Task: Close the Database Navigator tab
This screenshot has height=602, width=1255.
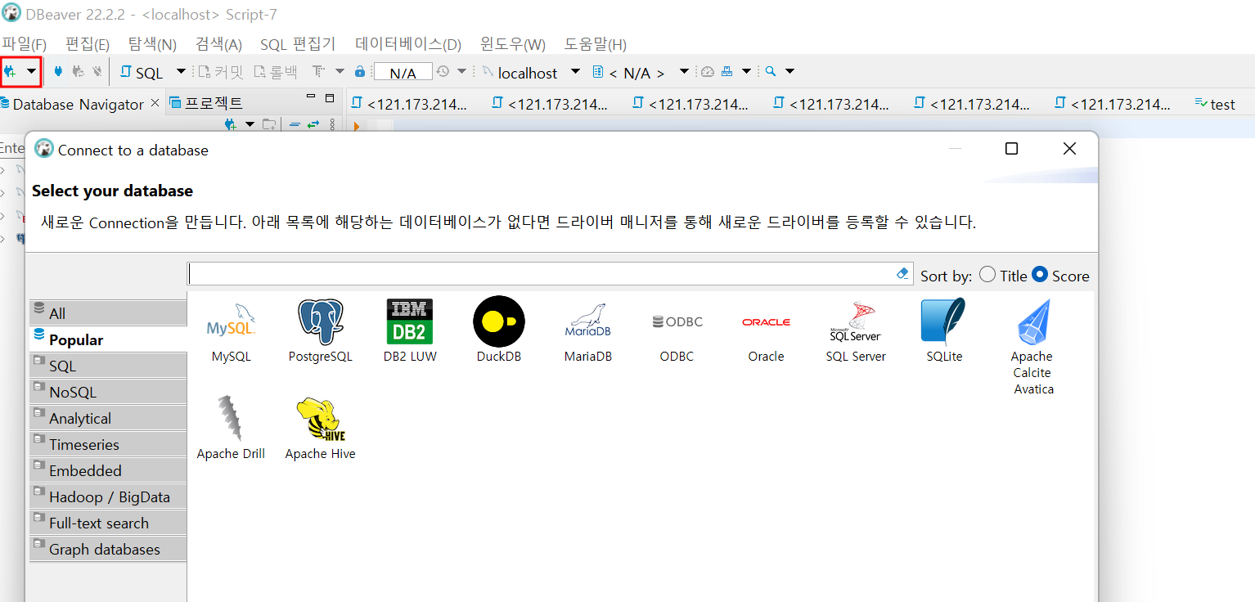Action: click(x=155, y=103)
